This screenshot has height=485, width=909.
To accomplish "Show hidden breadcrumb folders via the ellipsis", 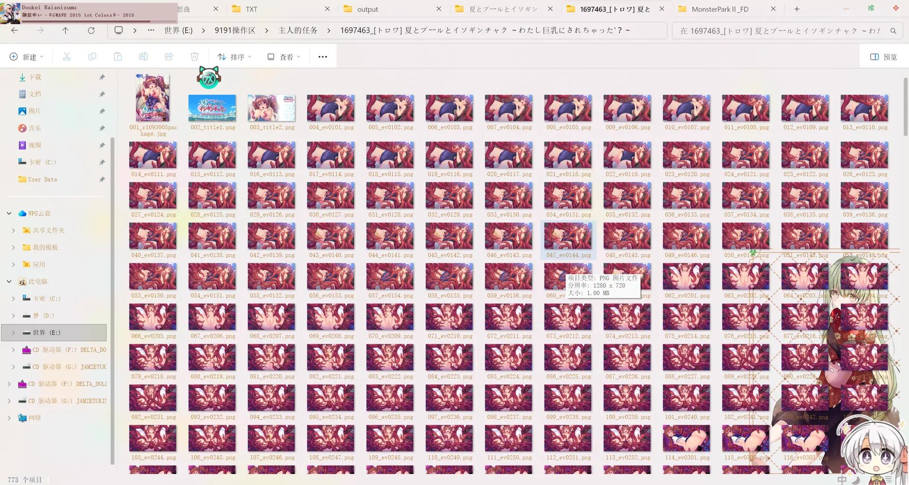I will pyautogui.click(x=151, y=30).
